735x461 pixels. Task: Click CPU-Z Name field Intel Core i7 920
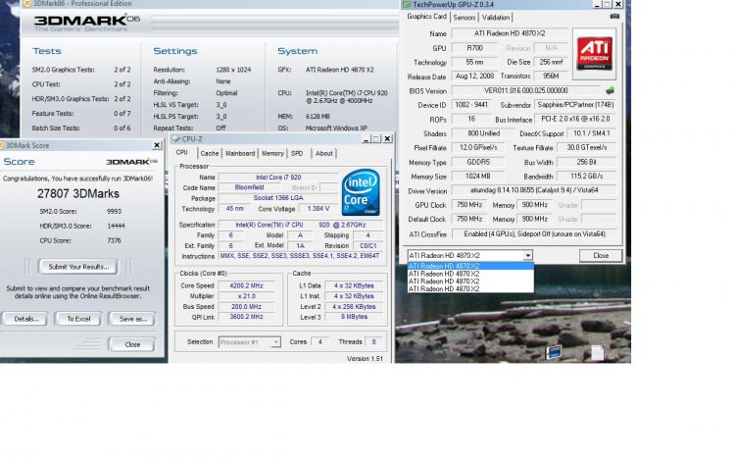pyautogui.click(x=278, y=178)
